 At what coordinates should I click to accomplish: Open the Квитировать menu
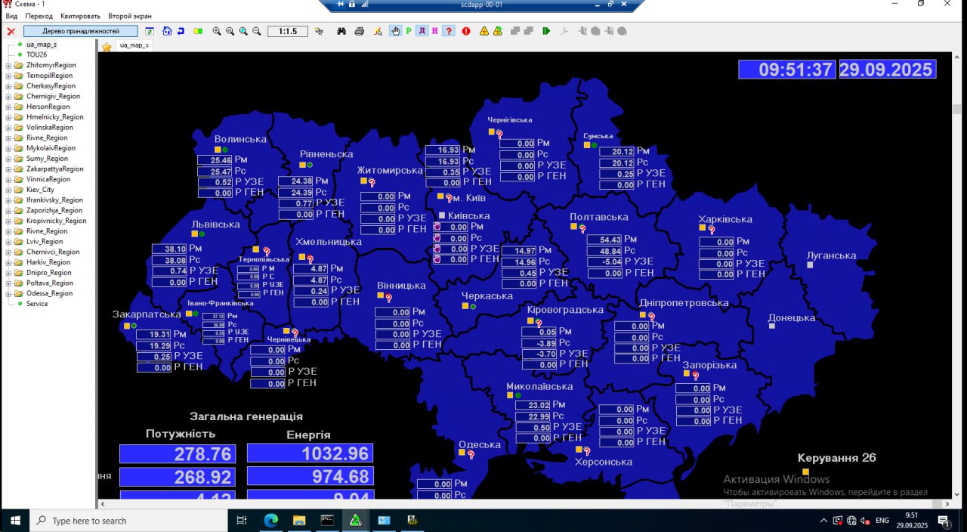[x=80, y=16]
